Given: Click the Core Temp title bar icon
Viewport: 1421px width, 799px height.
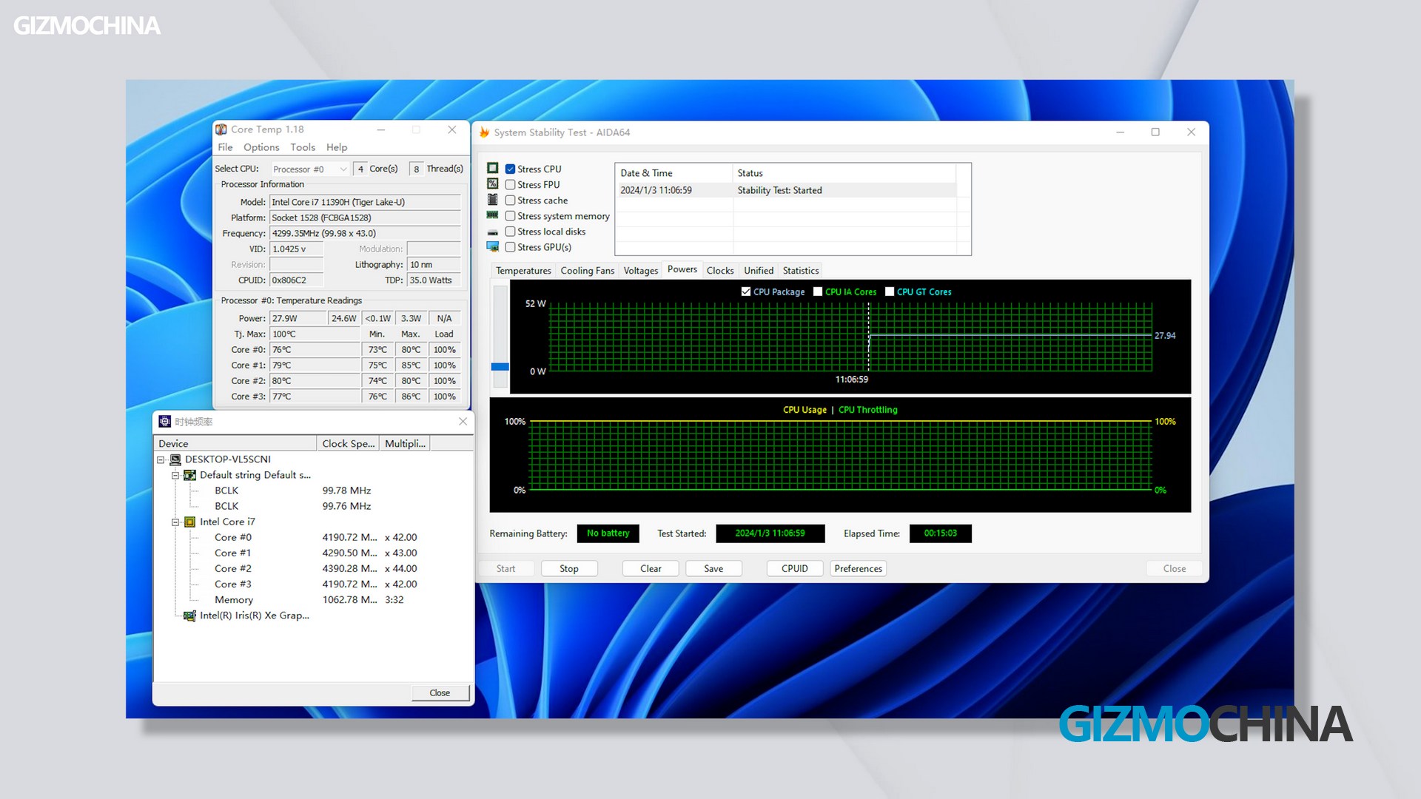Looking at the screenshot, I should [x=221, y=129].
